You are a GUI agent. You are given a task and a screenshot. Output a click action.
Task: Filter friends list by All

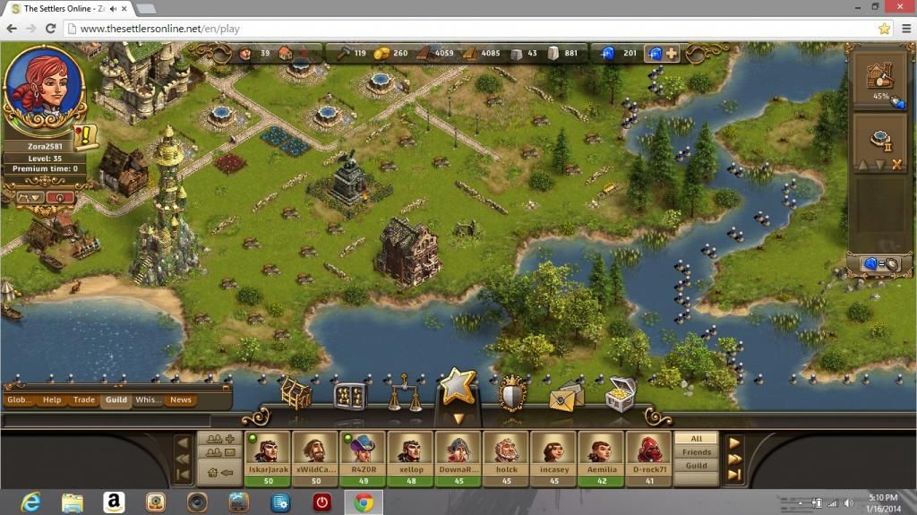[696, 439]
